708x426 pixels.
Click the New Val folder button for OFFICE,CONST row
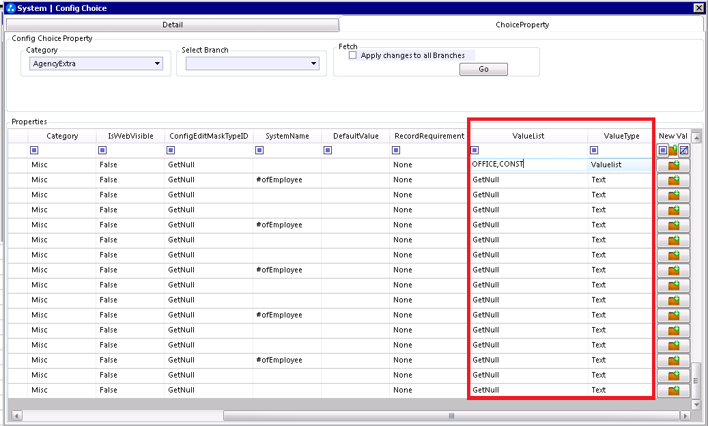673,165
